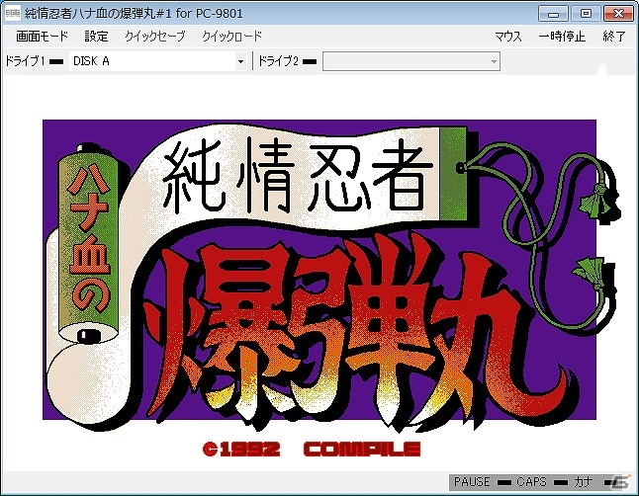Click the マウス menu item
This screenshot has height=496, width=639.
point(508,37)
